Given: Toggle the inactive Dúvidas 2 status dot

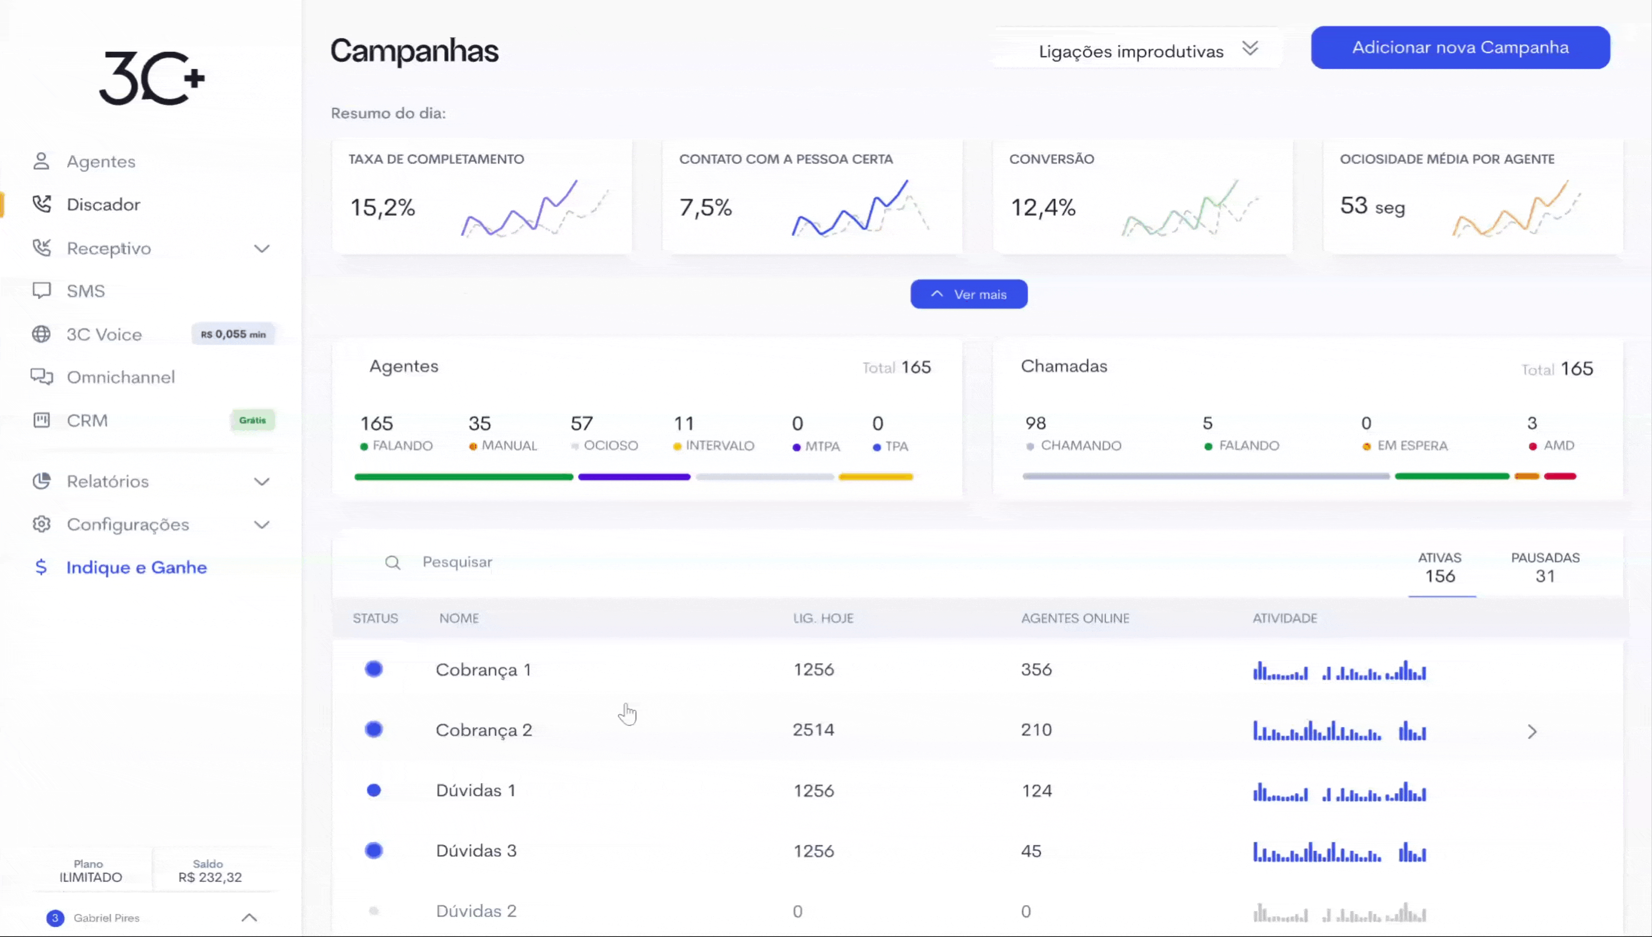Looking at the screenshot, I should tap(374, 911).
